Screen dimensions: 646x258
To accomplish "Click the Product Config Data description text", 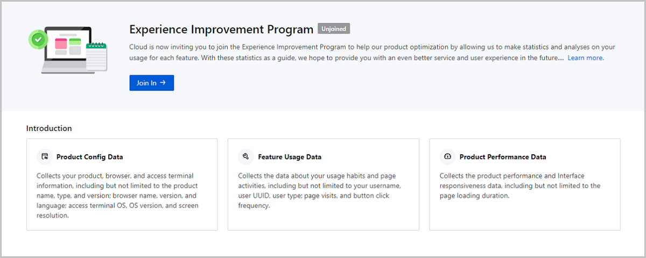I will [x=117, y=196].
